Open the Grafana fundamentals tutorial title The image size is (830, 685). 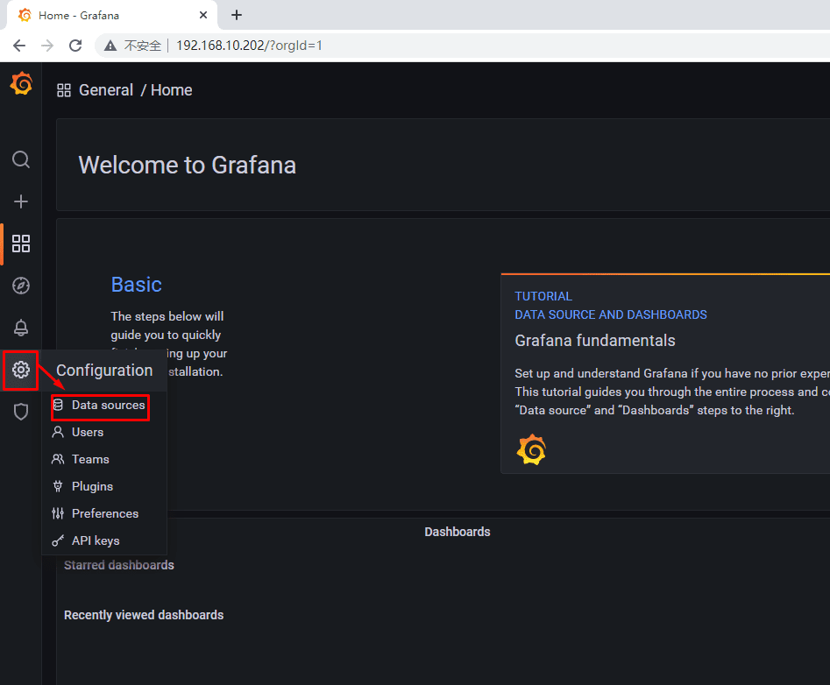point(595,341)
